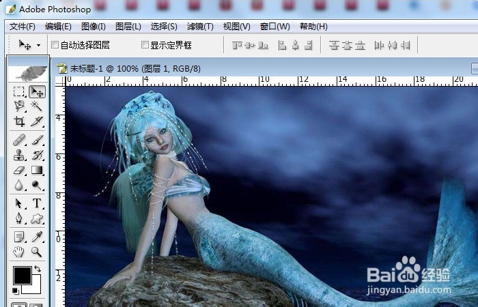Click Distribute Left Edges button
478x307 pixels.
379,46
